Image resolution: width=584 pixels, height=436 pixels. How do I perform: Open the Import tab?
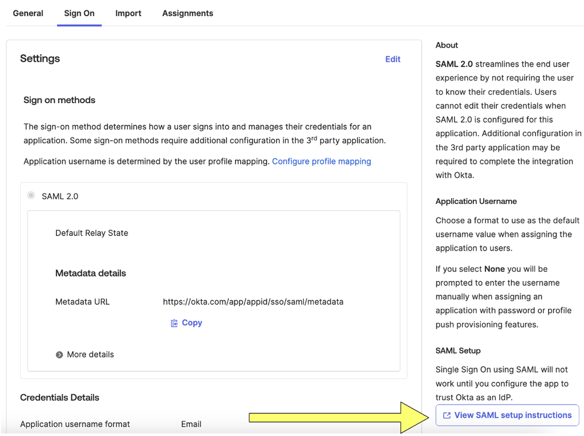point(128,13)
